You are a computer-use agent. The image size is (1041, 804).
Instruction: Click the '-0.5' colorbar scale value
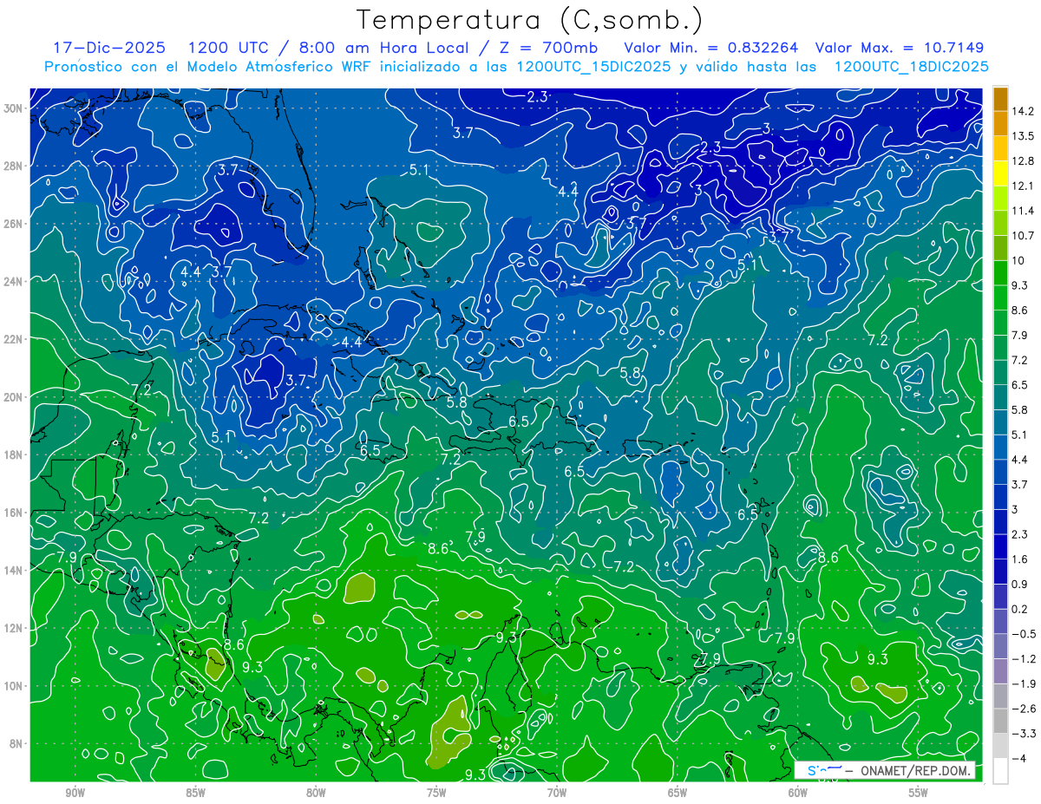[1024, 634]
